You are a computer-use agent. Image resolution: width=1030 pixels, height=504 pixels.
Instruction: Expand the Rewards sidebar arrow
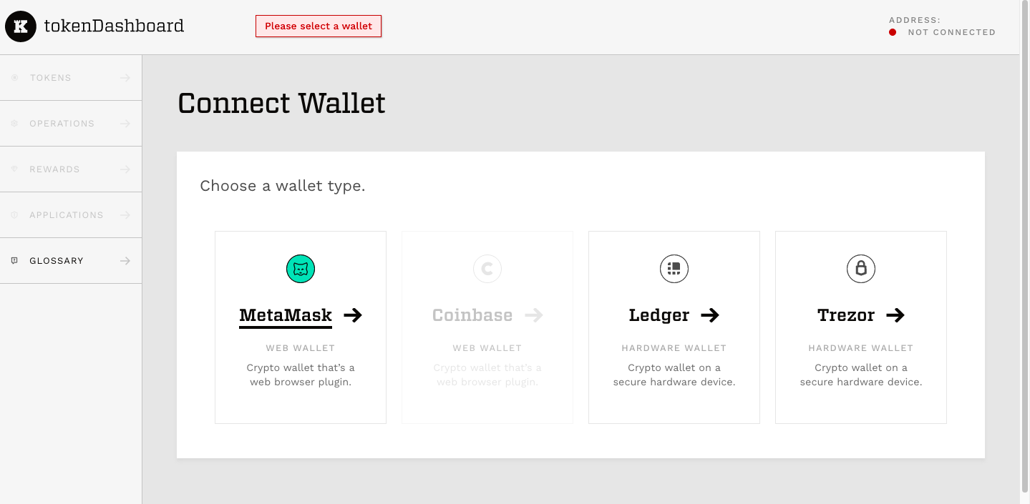125,169
